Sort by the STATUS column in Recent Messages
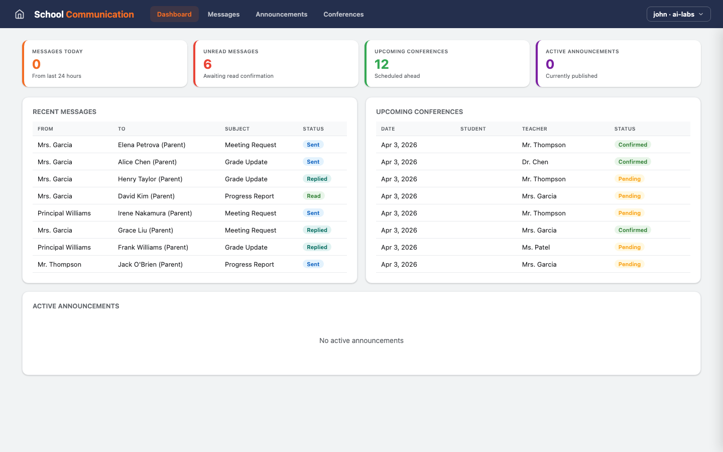This screenshot has height=452, width=723. point(313,129)
